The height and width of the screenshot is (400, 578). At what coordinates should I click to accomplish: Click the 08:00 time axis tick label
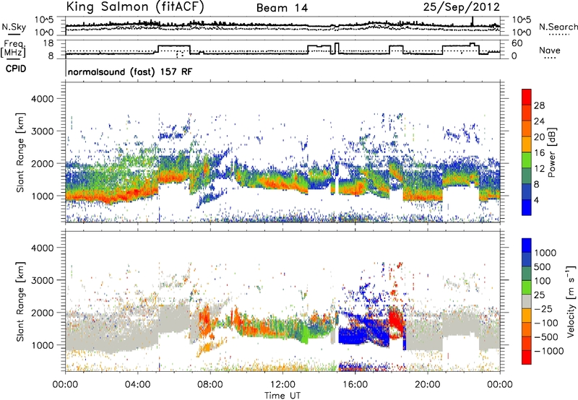click(x=210, y=385)
